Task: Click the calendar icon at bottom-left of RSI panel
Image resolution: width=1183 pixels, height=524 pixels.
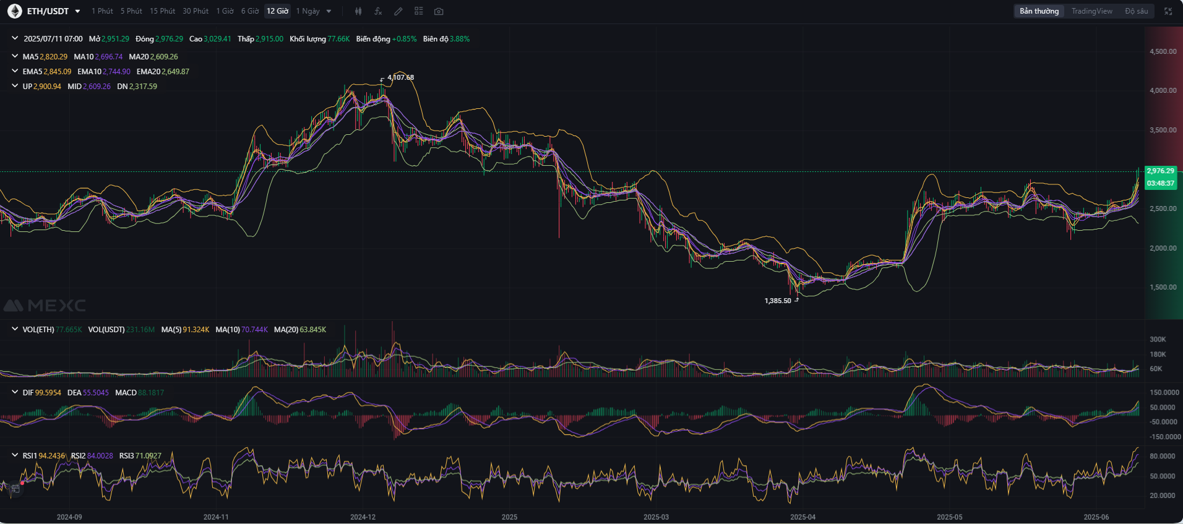Action: tap(15, 489)
